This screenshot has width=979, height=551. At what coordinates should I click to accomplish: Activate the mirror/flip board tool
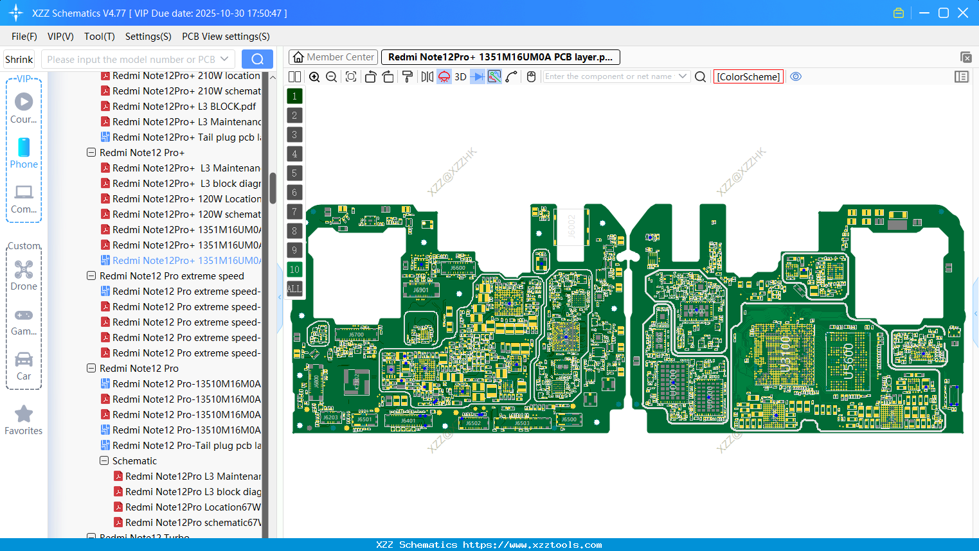pos(426,76)
